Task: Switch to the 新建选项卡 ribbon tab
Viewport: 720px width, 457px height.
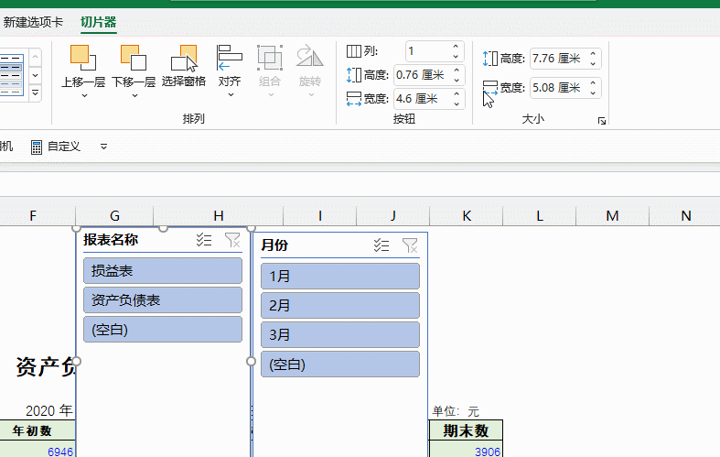Action: coord(33,22)
